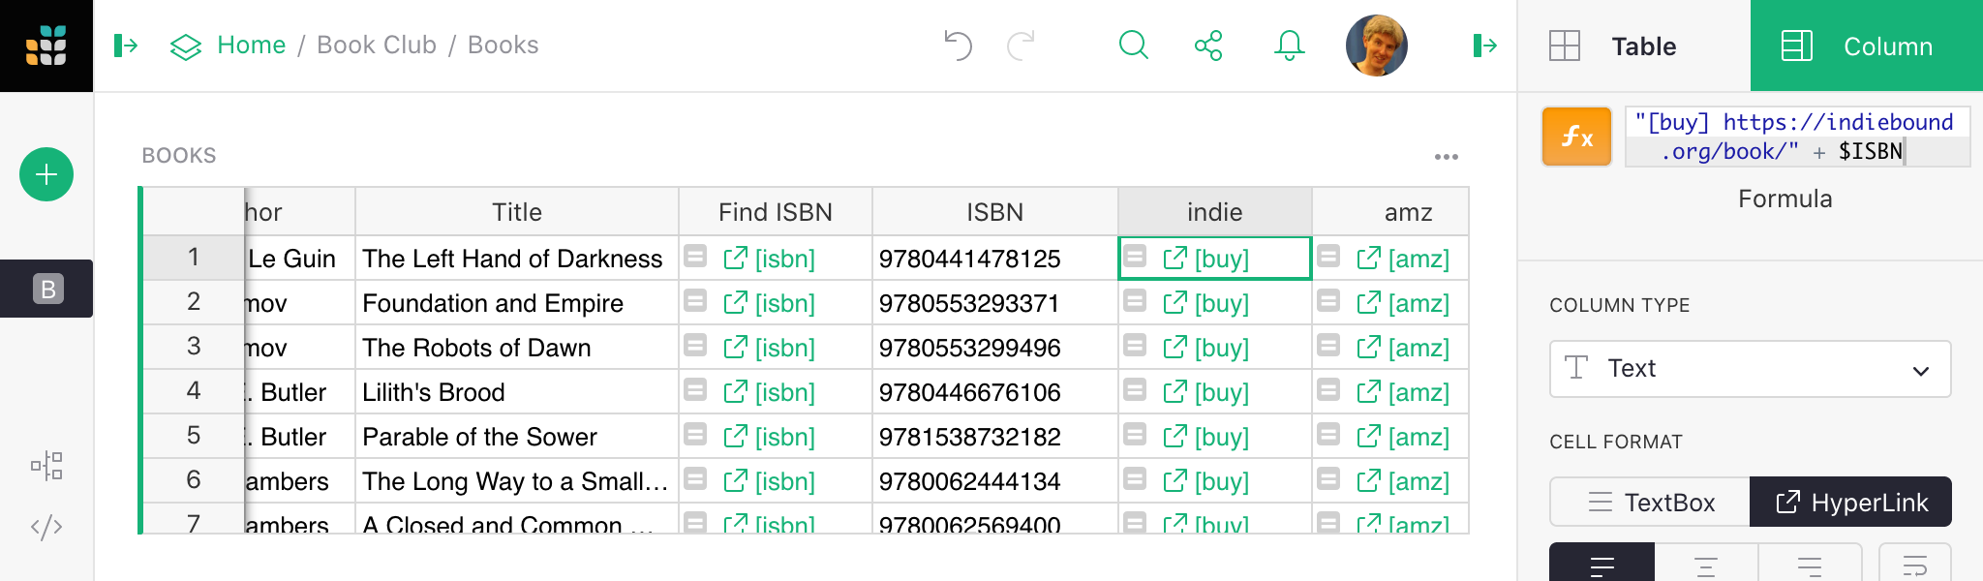Open the code view icon in sidebar
Screen dimensions: 1983x581
[x=46, y=527]
